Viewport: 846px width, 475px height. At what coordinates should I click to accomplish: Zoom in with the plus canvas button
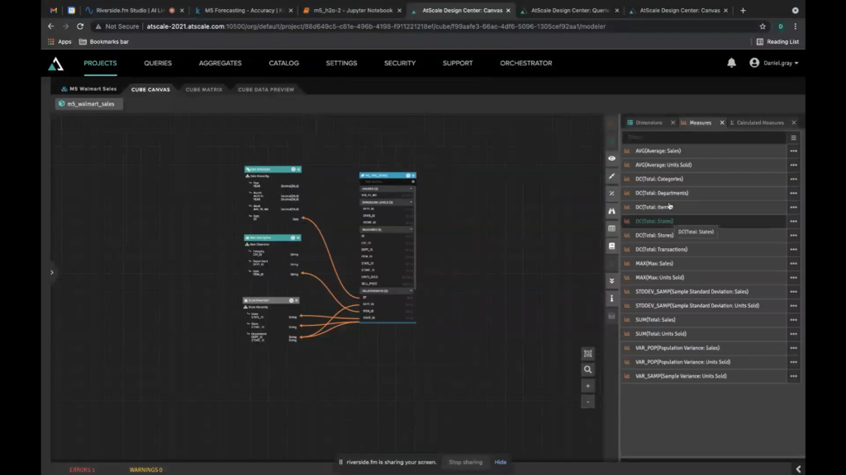[x=587, y=386]
